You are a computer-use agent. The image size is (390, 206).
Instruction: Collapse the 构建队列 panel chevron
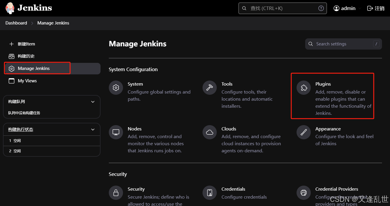pyautogui.click(x=93, y=102)
